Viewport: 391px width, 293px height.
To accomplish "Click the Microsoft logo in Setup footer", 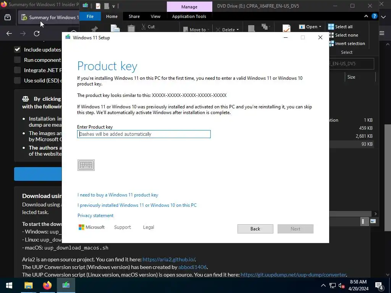I will (x=92, y=227).
